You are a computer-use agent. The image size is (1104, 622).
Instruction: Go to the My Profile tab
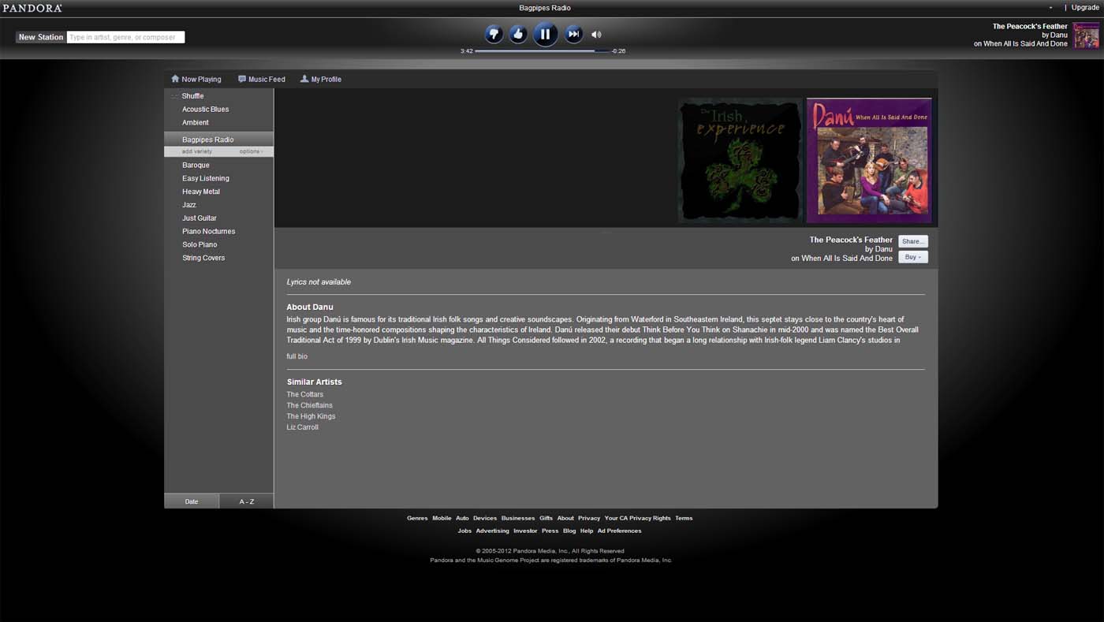click(x=321, y=79)
